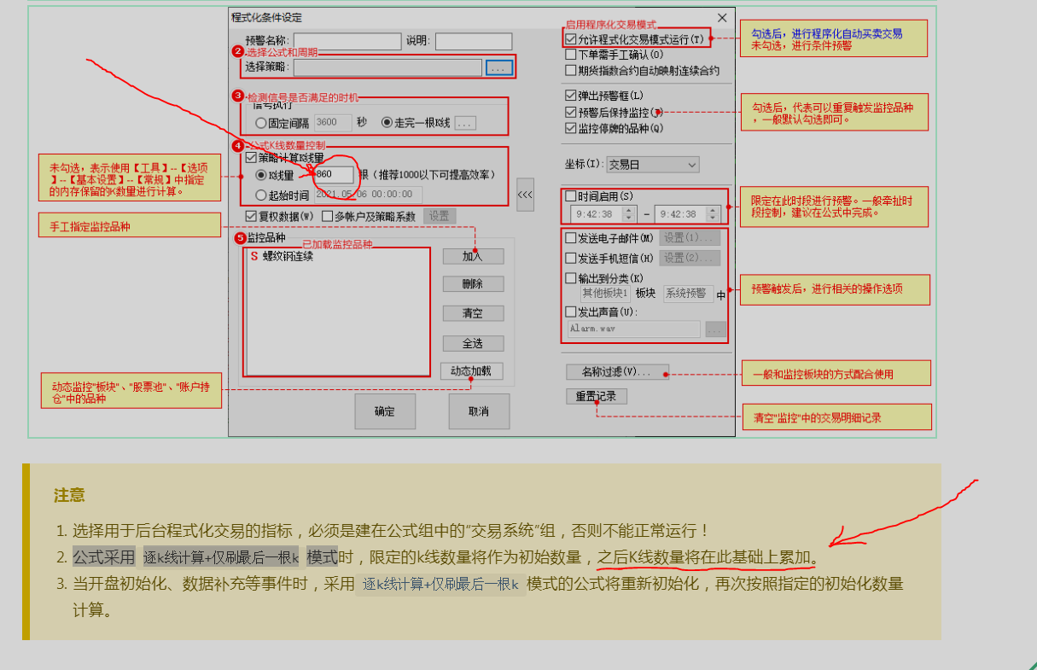Click the start time 9:42:38 field
The height and width of the screenshot is (670, 1037).
pyautogui.click(x=597, y=214)
